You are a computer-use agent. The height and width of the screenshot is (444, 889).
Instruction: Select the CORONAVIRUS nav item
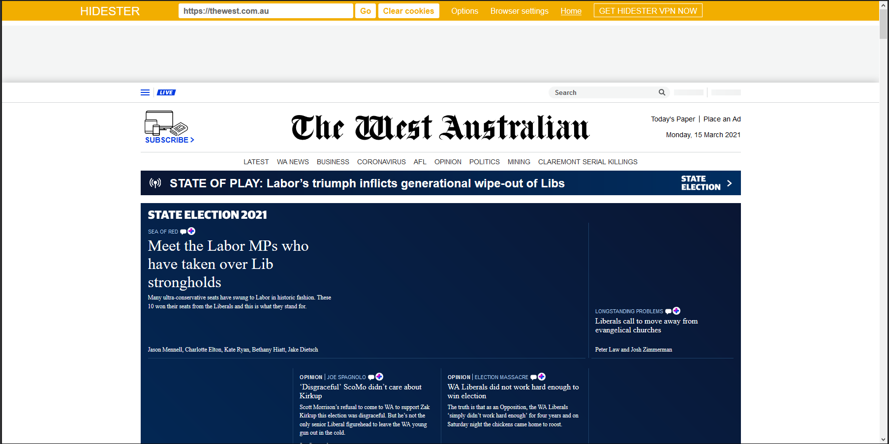381,162
